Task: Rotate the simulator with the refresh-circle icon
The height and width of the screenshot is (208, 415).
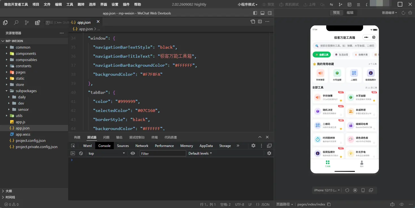Action: tap(347, 190)
